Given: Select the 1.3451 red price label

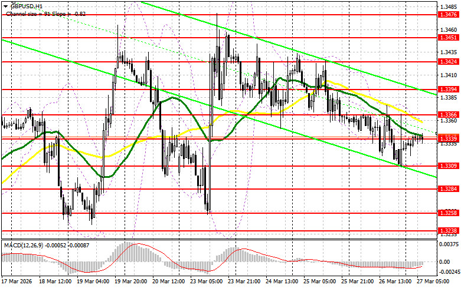Looking at the screenshot, I should [x=449, y=37].
